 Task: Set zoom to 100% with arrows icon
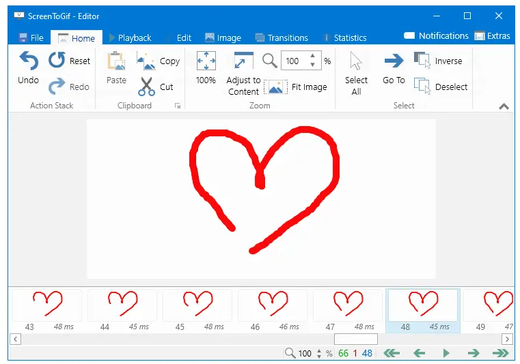pos(206,61)
